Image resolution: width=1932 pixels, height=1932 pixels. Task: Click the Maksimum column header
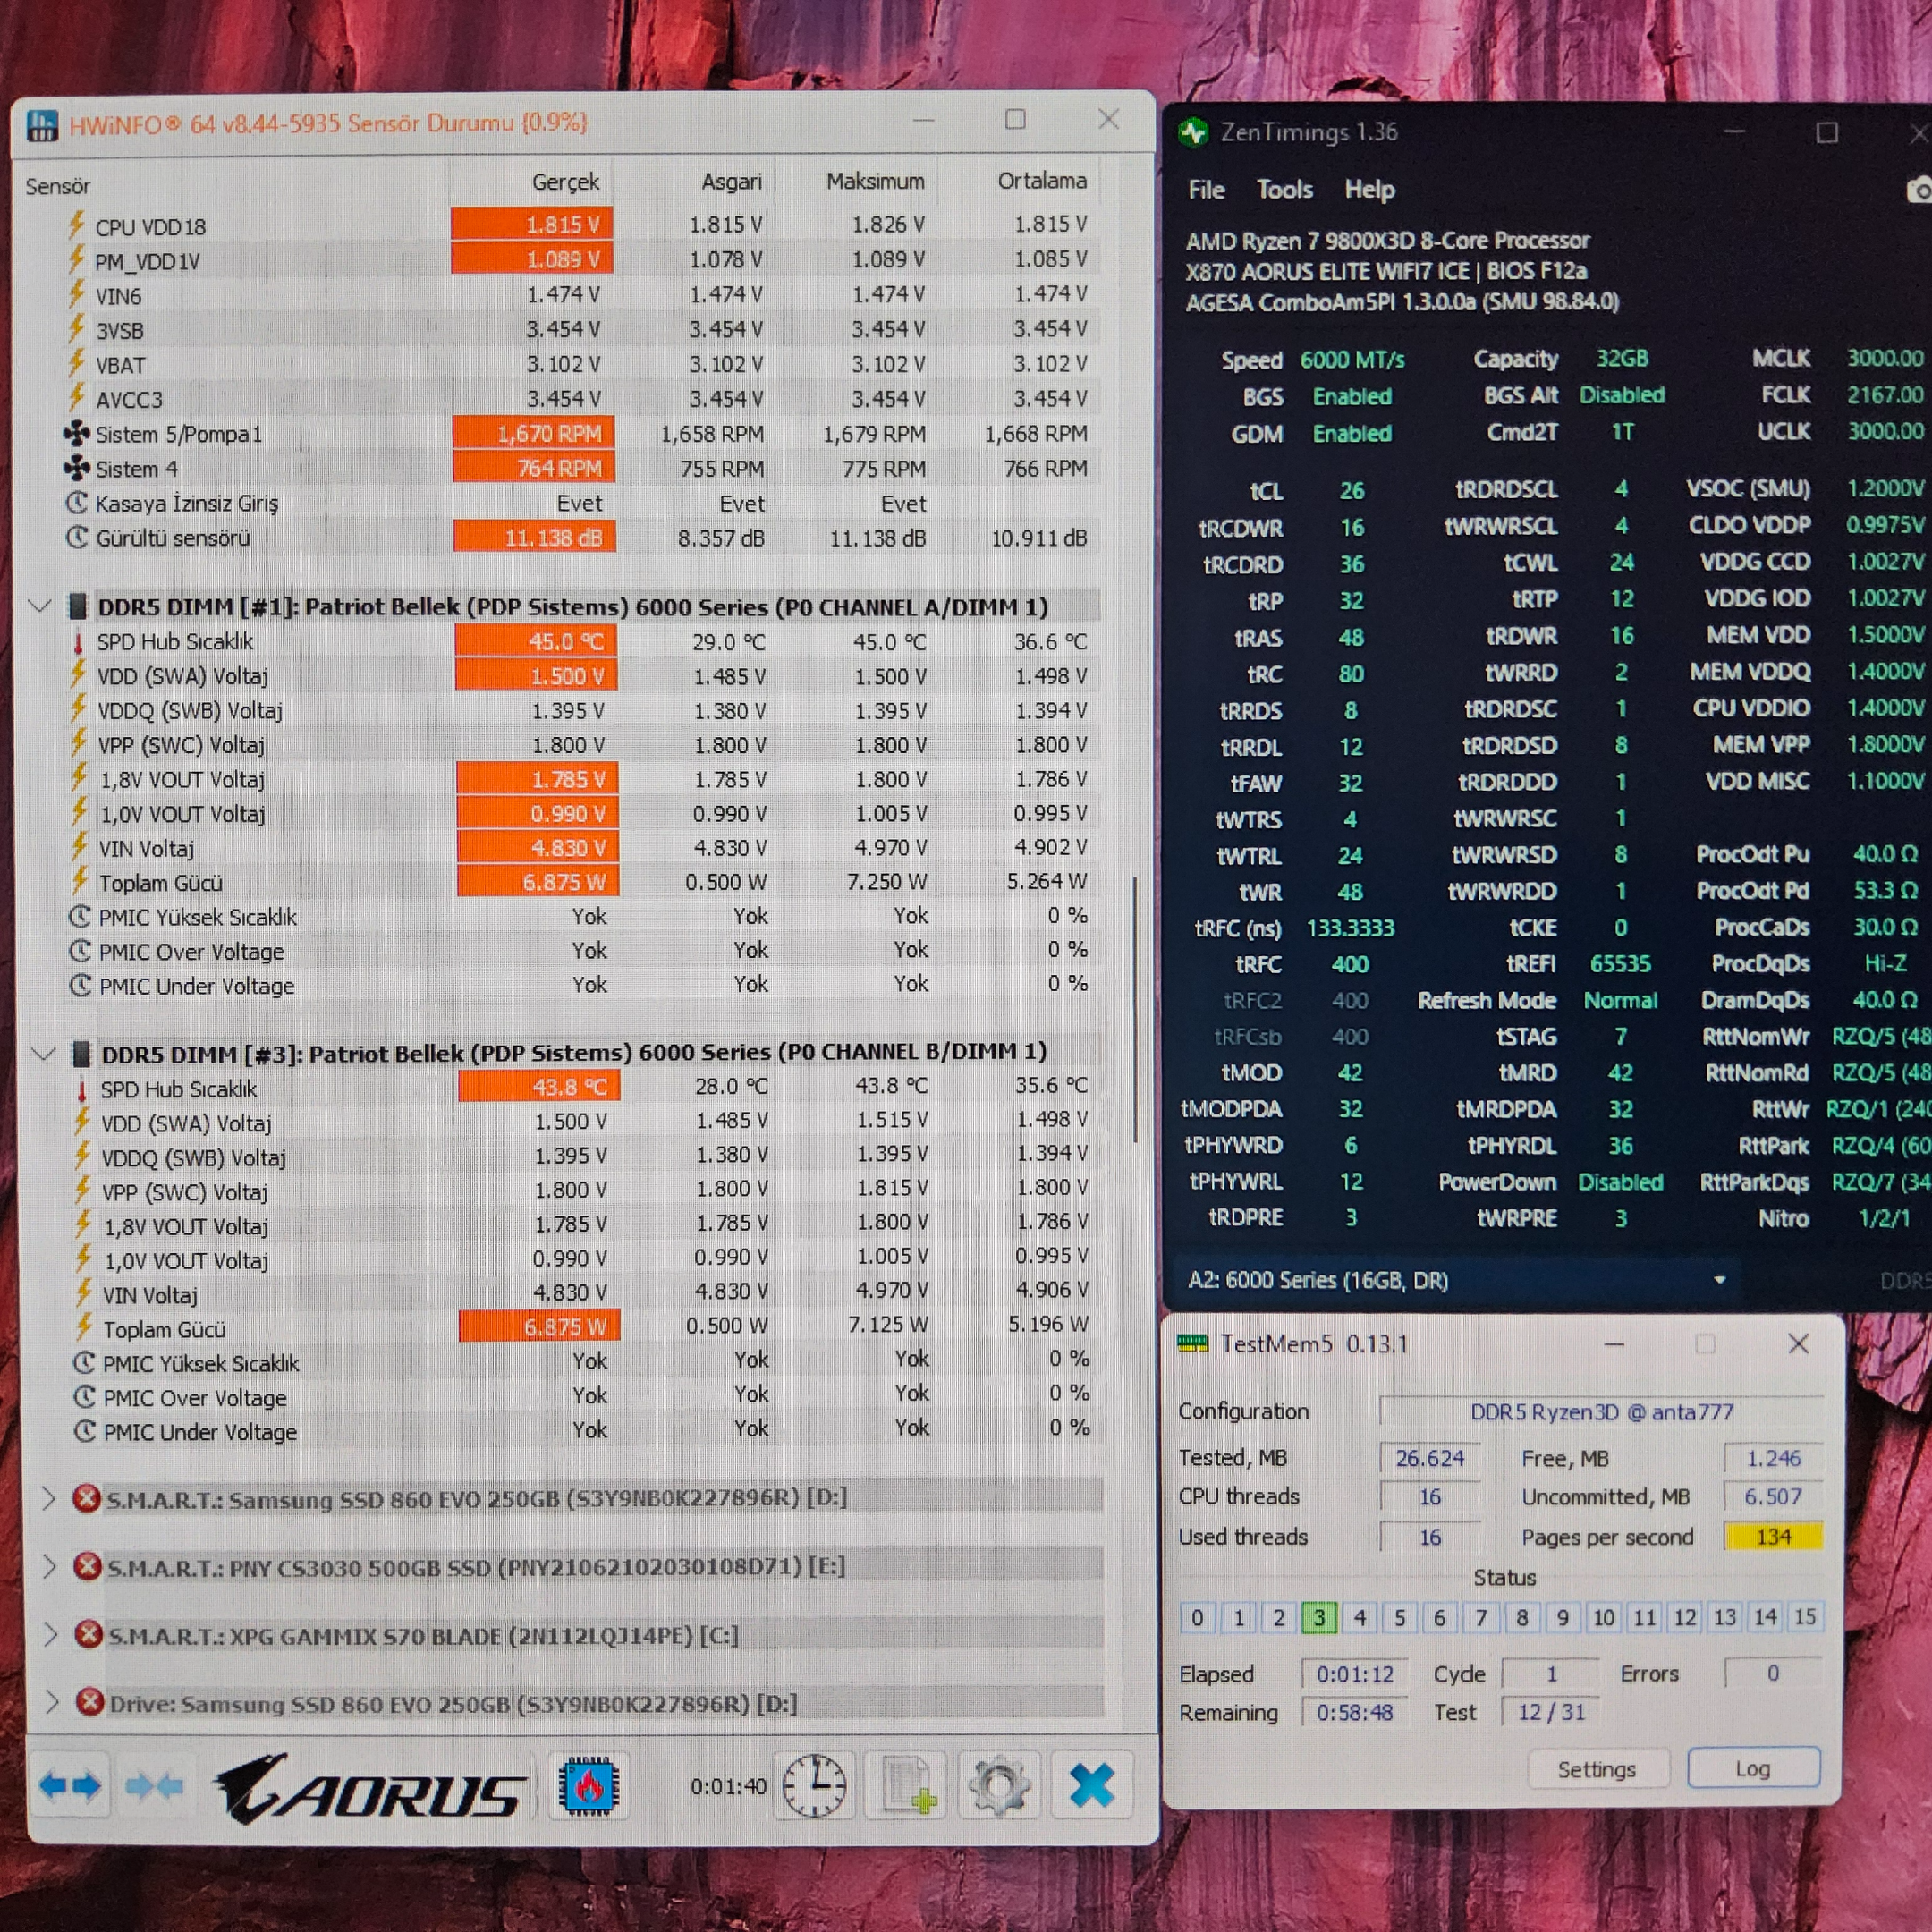875,181
